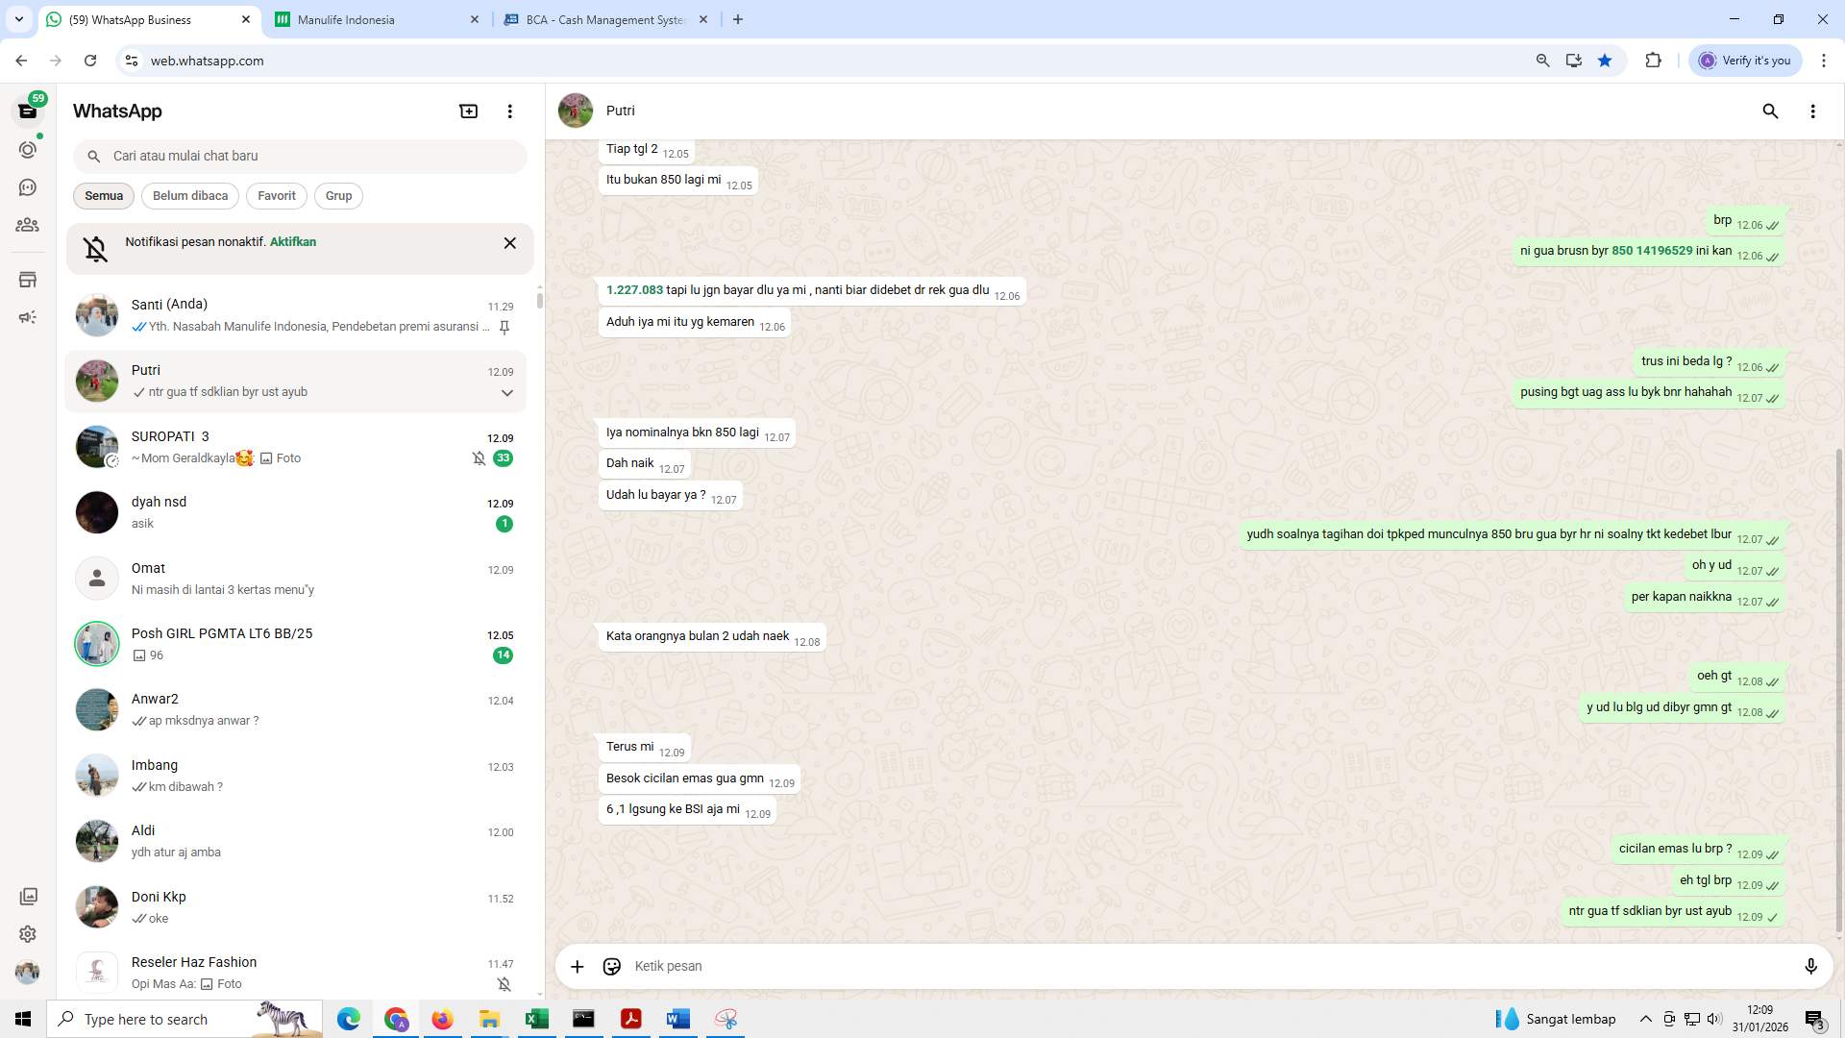The height and width of the screenshot is (1038, 1845).
Task: Switch to the Manulife Indonesia tab
Action: [365, 19]
